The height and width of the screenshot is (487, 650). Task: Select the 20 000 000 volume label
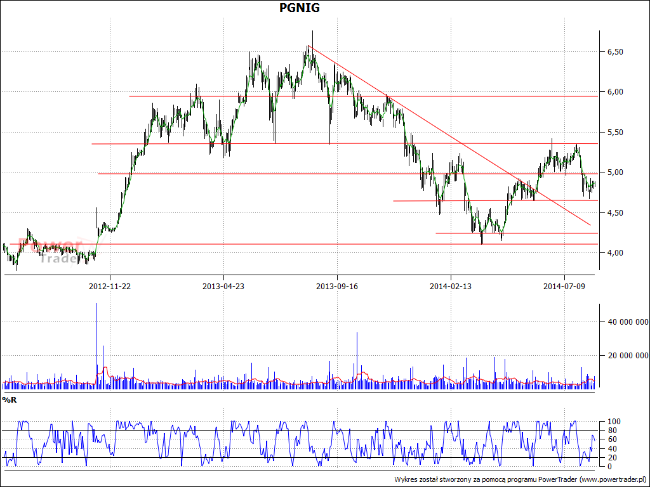pos(627,355)
